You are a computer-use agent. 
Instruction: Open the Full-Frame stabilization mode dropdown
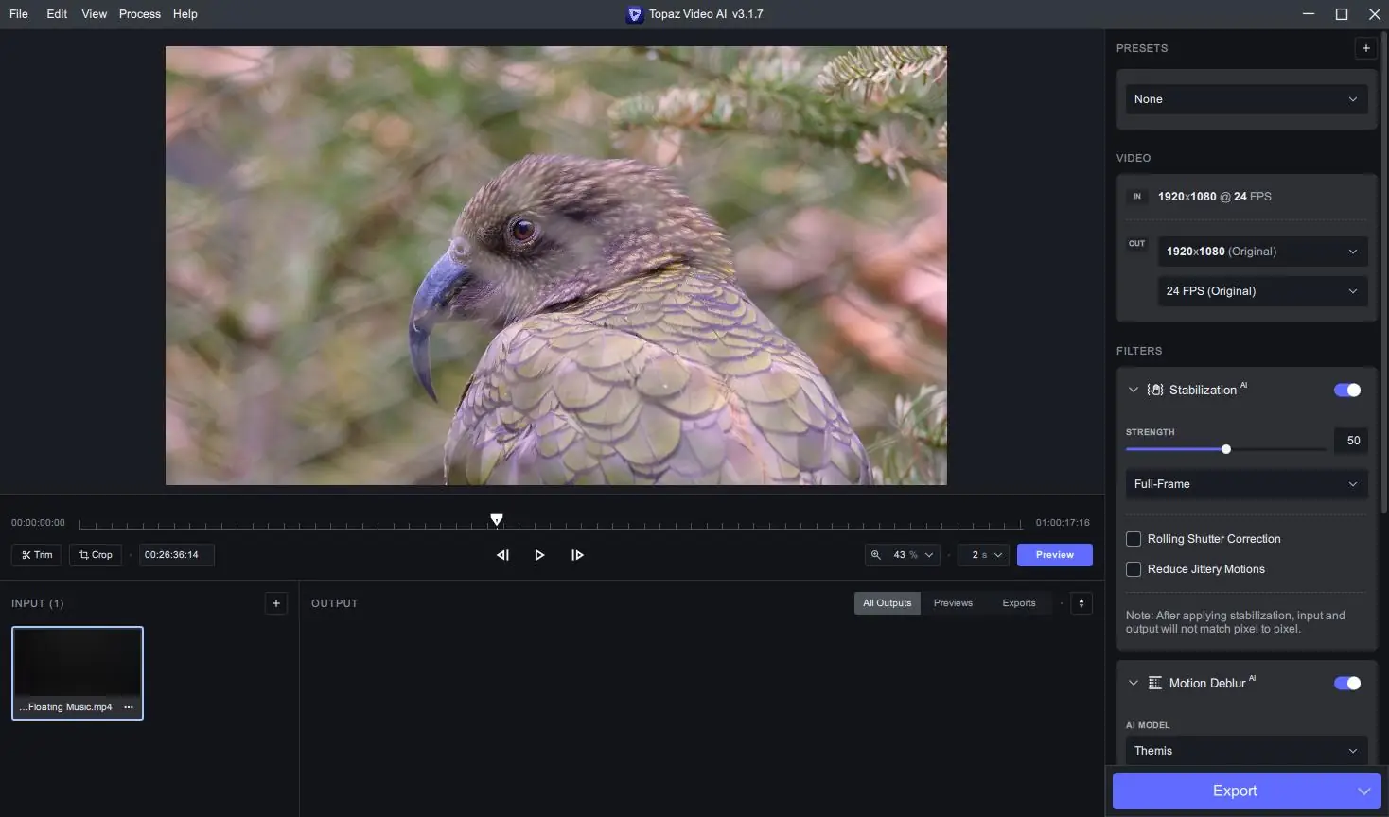click(x=1246, y=484)
